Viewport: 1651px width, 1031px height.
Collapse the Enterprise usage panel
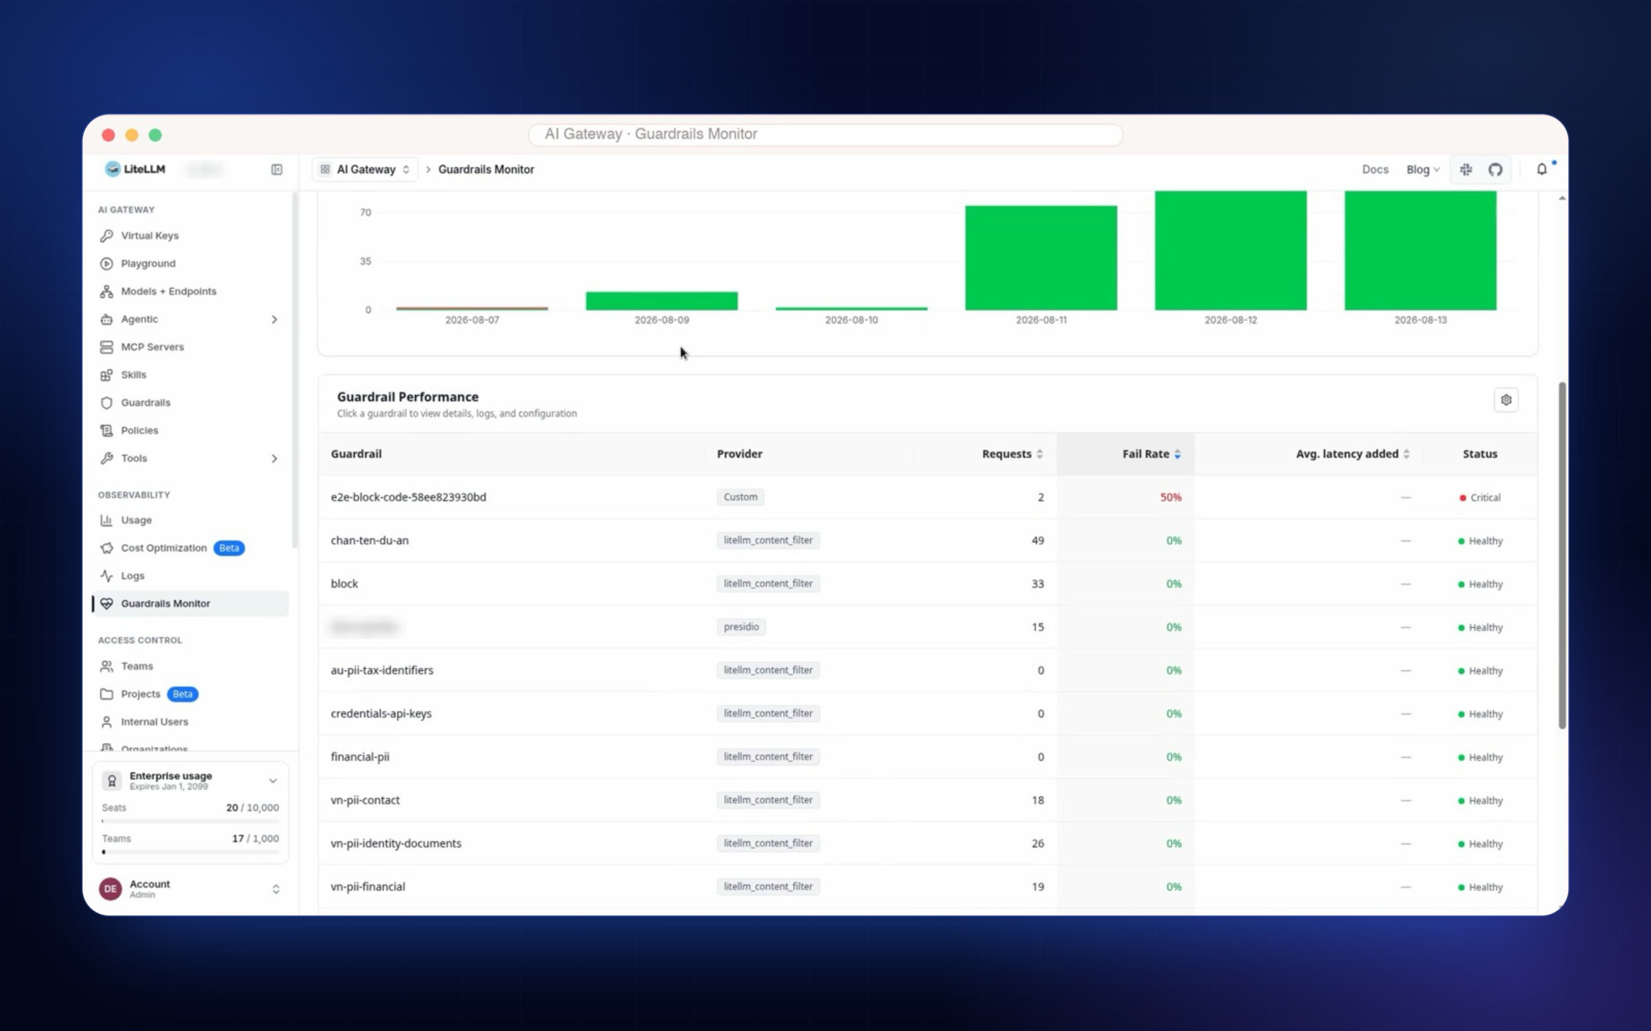tap(273, 781)
